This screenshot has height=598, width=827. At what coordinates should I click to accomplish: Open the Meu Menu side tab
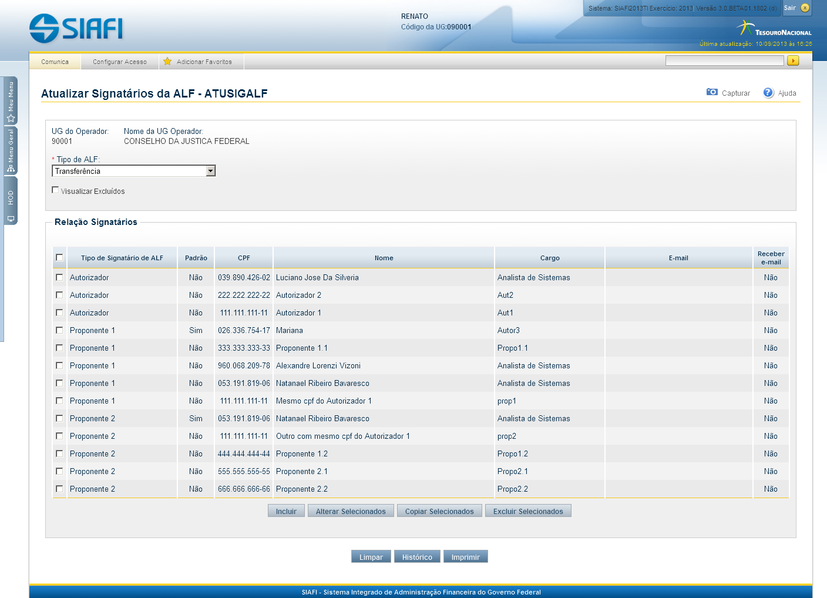tap(11, 100)
